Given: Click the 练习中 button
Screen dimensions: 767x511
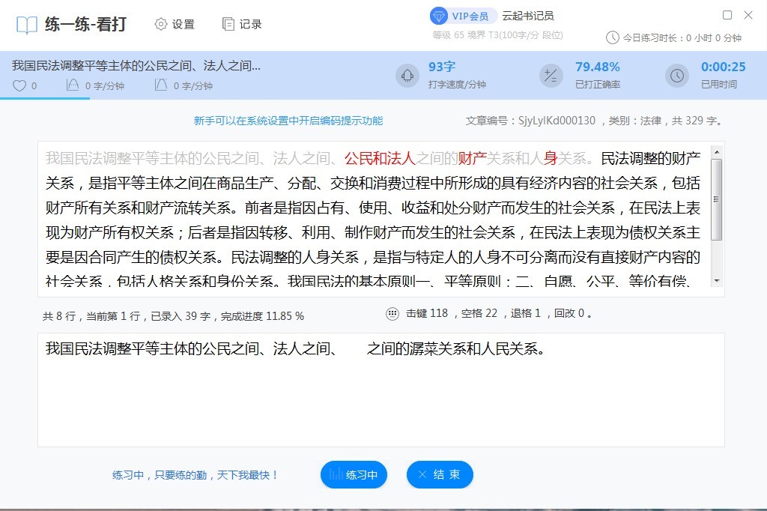Looking at the screenshot, I should (354, 474).
